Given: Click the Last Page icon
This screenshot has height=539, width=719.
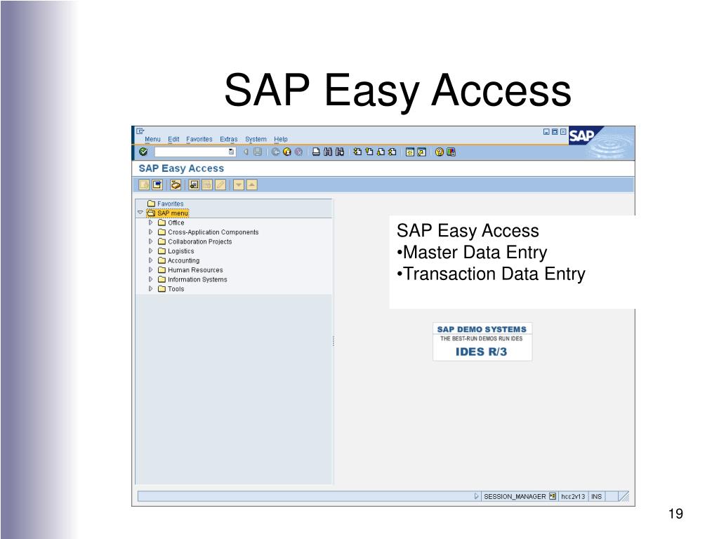Looking at the screenshot, I should 392,152.
